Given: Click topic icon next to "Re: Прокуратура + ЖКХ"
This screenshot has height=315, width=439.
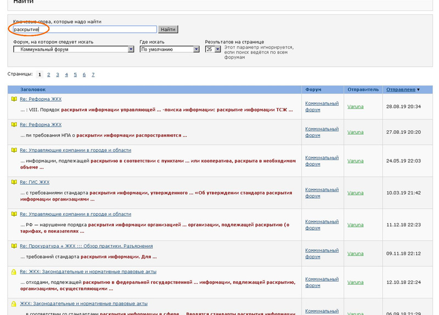Looking at the screenshot, I should [14, 246].
